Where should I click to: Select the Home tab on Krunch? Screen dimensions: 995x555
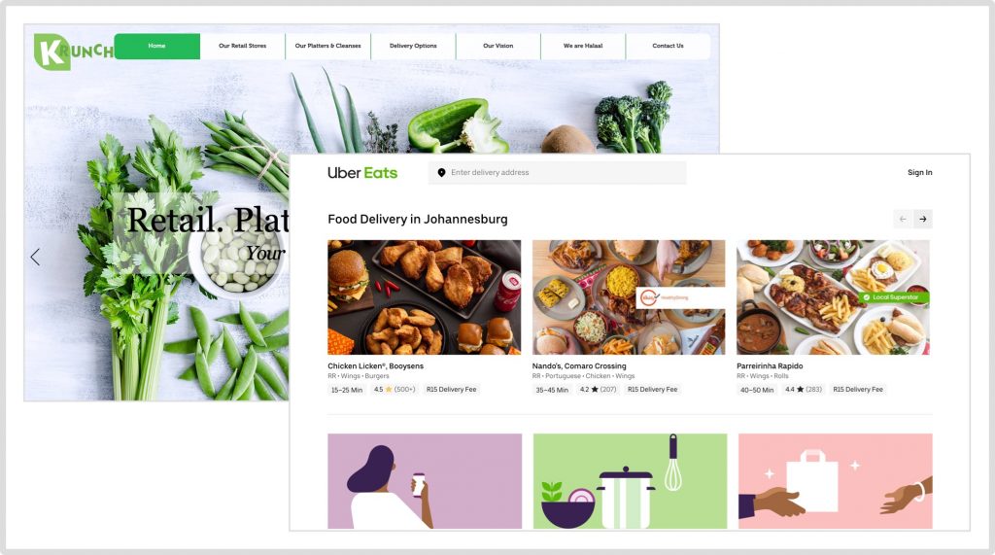(x=156, y=46)
